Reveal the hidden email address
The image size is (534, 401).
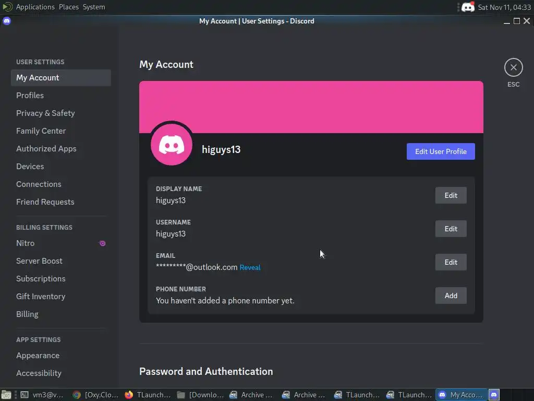coord(250,268)
